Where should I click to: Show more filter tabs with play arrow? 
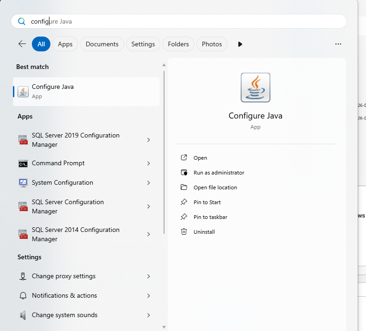pos(240,44)
